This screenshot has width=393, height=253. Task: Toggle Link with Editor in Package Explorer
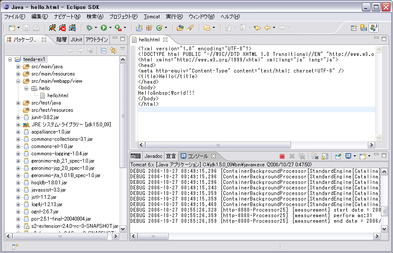[113, 50]
